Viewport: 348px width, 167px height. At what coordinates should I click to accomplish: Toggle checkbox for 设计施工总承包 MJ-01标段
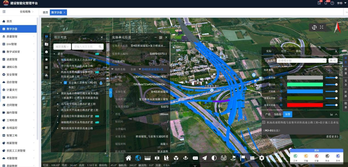point(65,83)
